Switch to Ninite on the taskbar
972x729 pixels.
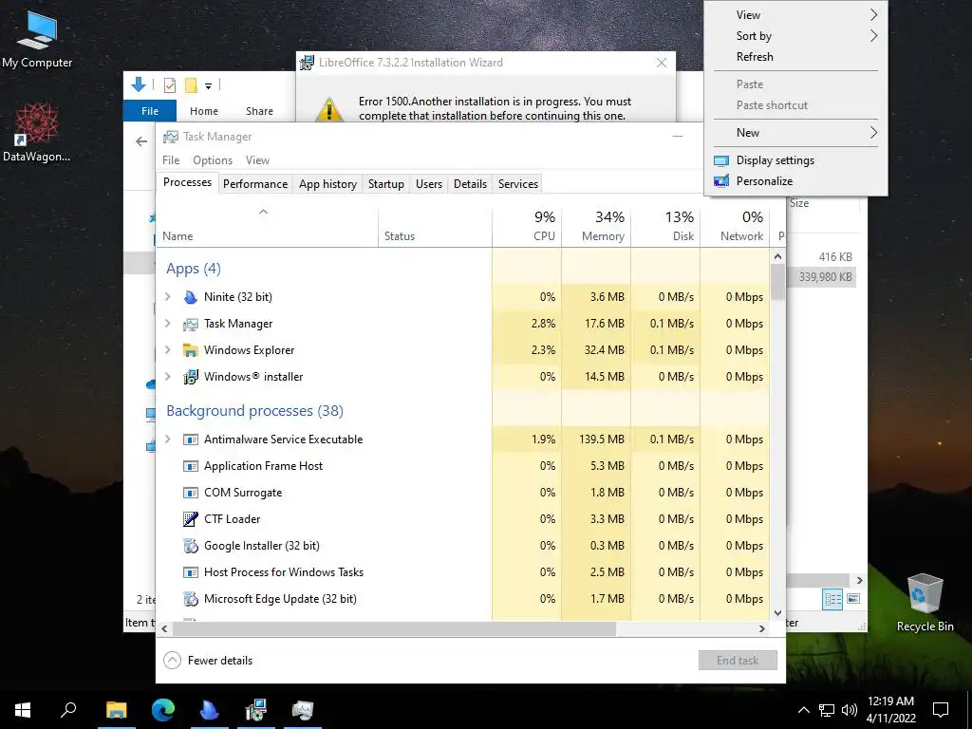point(210,710)
